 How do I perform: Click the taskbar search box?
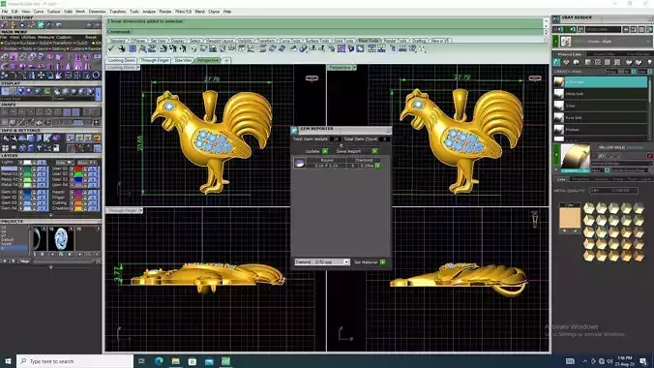[75, 361]
